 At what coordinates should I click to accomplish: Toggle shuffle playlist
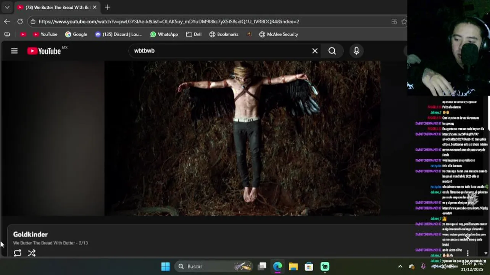pos(32,253)
